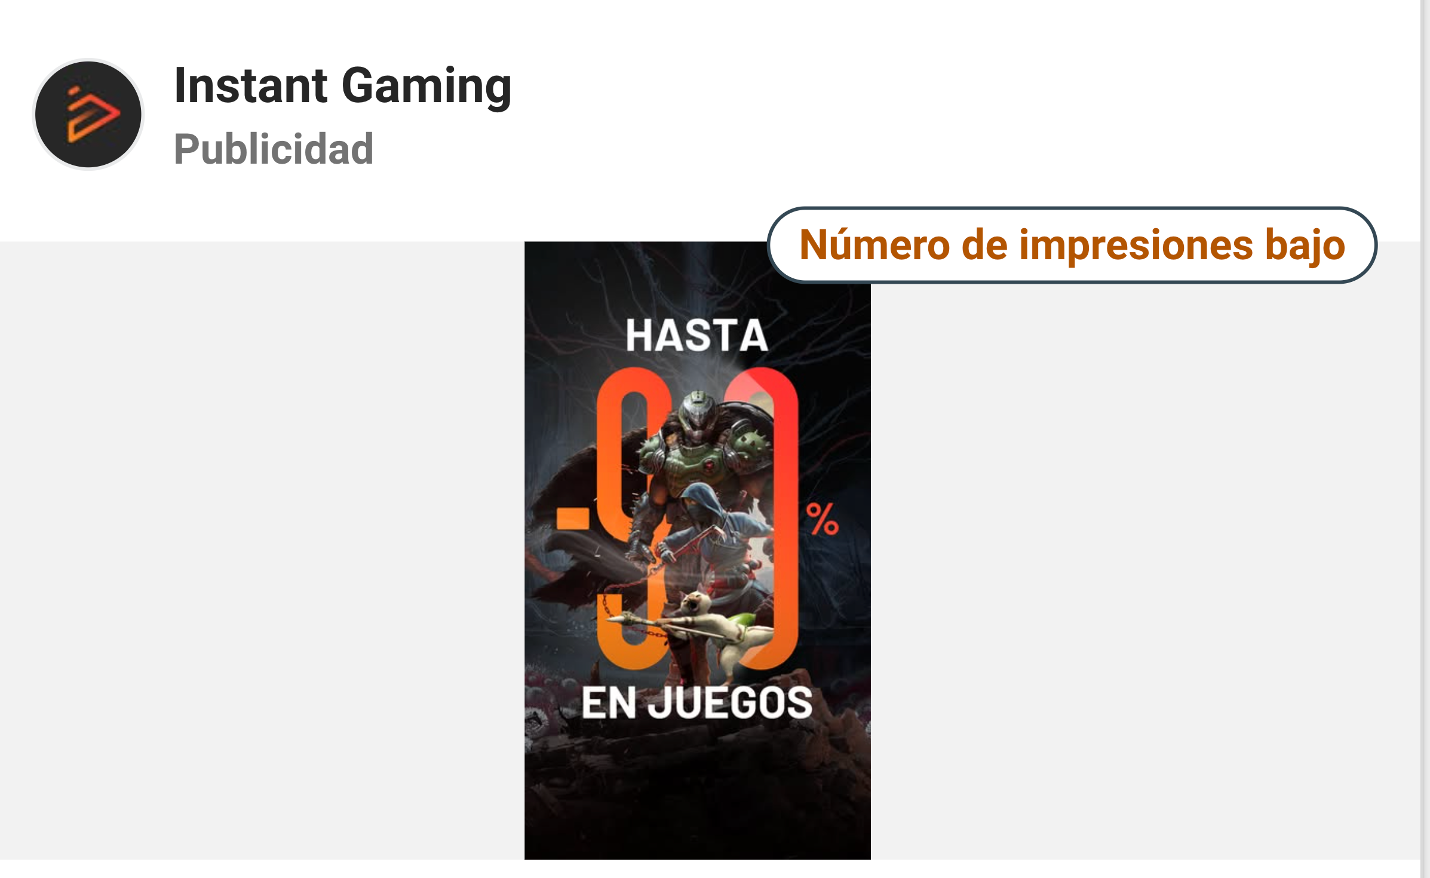Click the Instant Gaming circular logo
The image size is (1430, 878).
click(88, 114)
